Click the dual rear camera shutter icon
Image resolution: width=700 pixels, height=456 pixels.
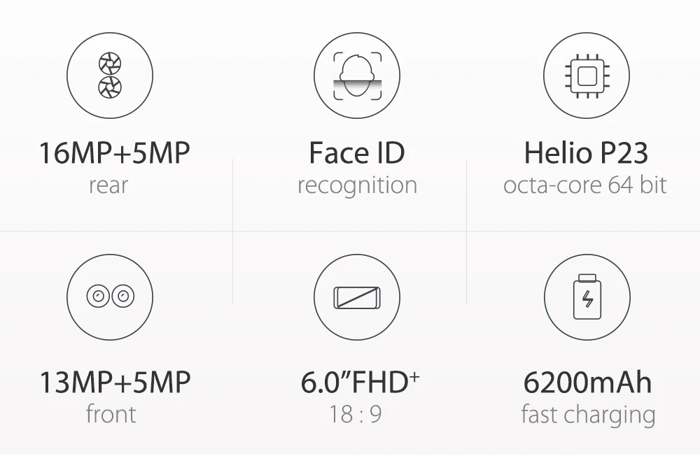[110, 76]
